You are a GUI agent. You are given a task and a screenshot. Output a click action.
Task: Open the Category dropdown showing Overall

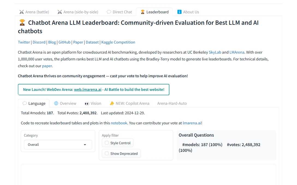tap(58, 145)
